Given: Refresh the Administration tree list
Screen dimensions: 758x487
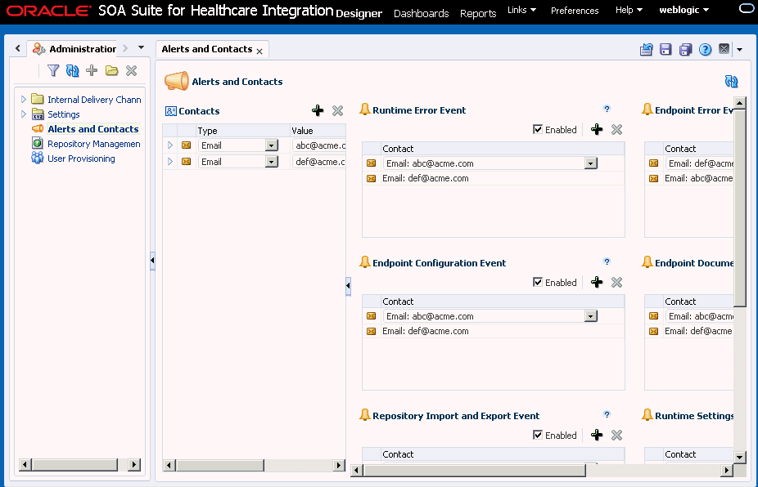Looking at the screenshot, I should (x=73, y=71).
